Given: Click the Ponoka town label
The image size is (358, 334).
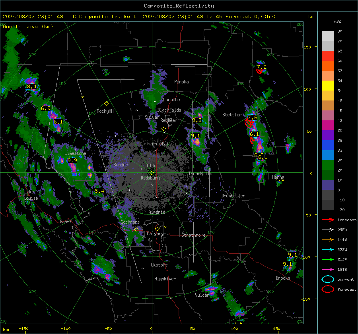Looking at the screenshot, I should coord(181,82).
